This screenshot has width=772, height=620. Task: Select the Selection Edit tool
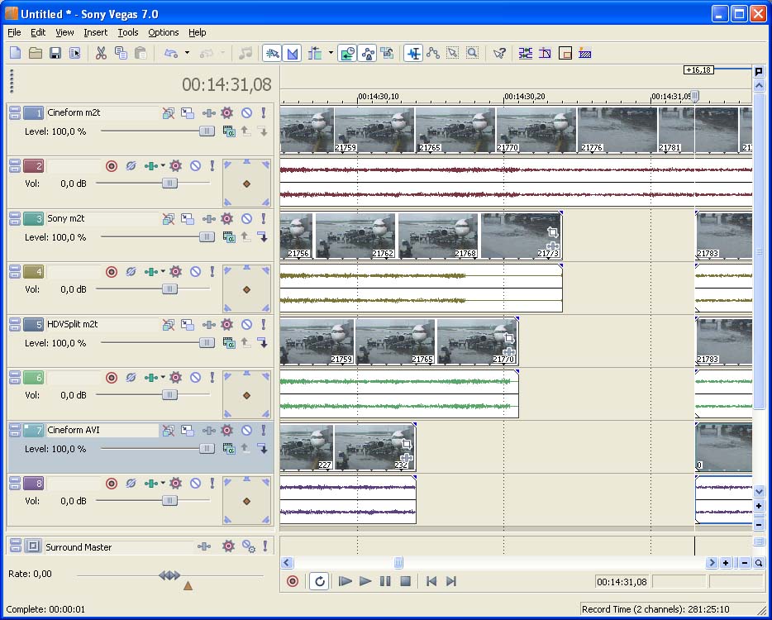click(452, 53)
